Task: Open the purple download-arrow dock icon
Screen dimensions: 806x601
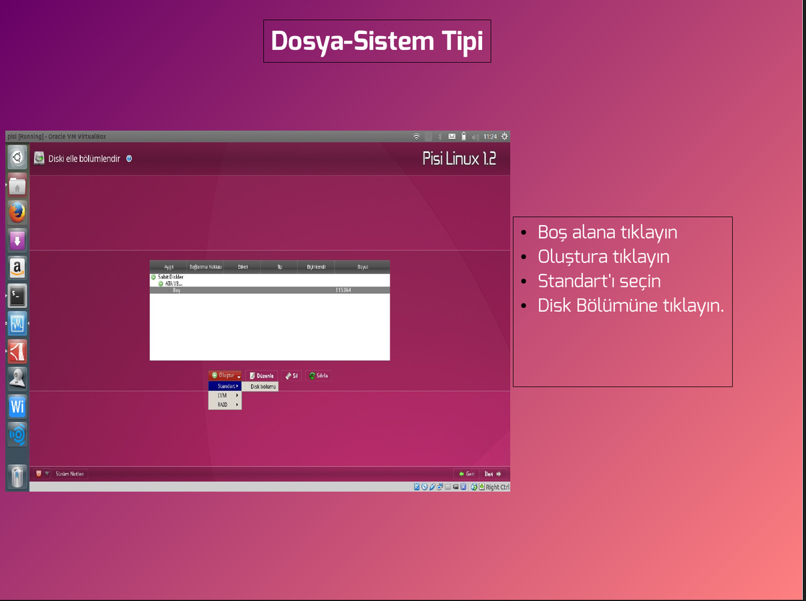Action: pos(17,240)
